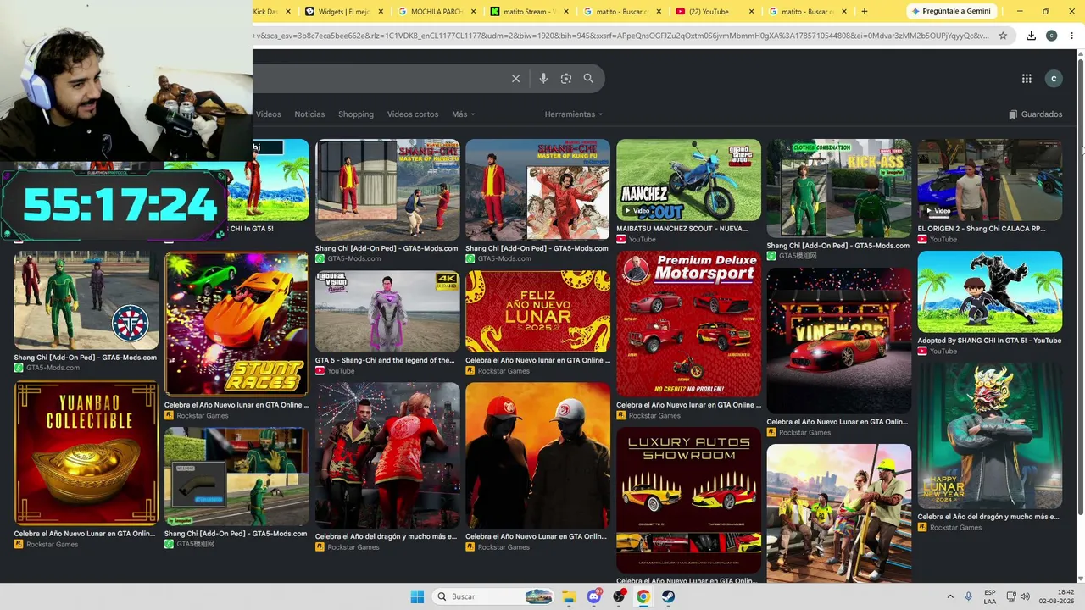
Task: Open the Chrome profile button in the toolbar
Action: point(1051,36)
